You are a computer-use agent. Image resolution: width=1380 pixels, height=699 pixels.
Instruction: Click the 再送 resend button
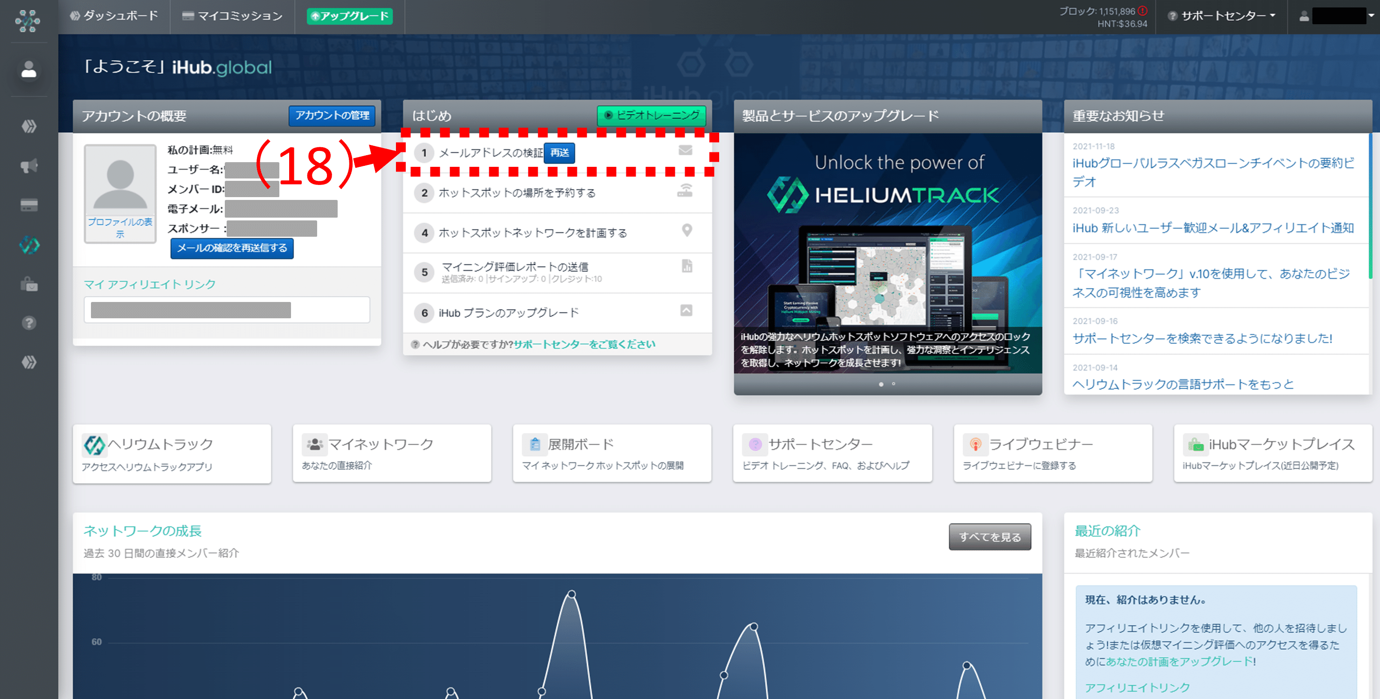click(559, 153)
